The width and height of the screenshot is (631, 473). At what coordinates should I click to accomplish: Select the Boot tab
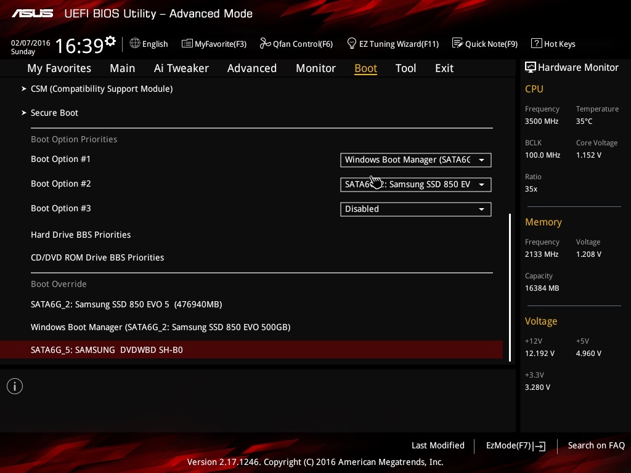tap(365, 68)
